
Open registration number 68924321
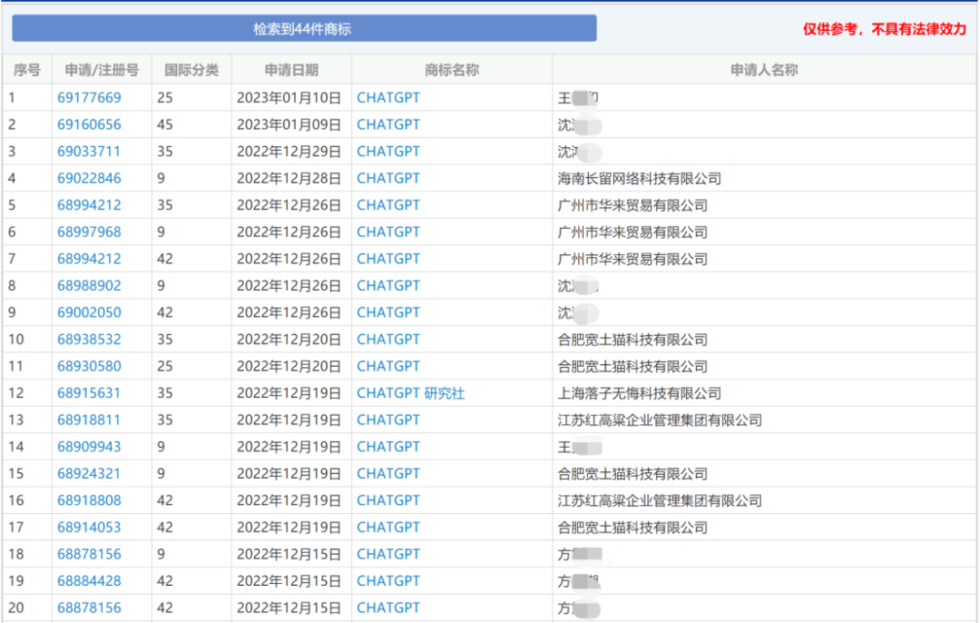point(89,475)
